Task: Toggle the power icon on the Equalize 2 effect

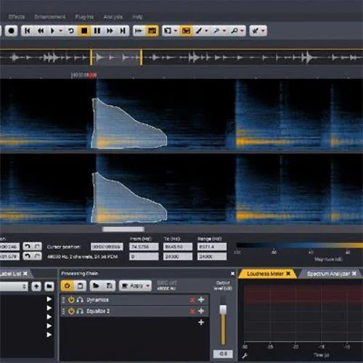Action: pyautogui.click(x=71, y=311)
